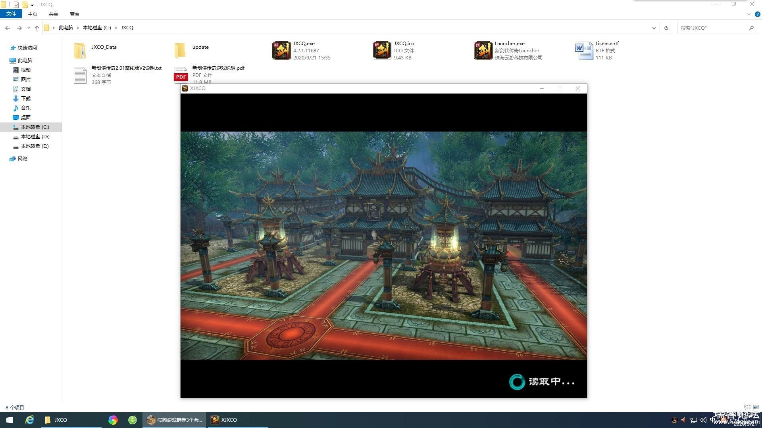Select 图片 in navigation pane
Screen dimensions: 762x428
click(25, 79)
